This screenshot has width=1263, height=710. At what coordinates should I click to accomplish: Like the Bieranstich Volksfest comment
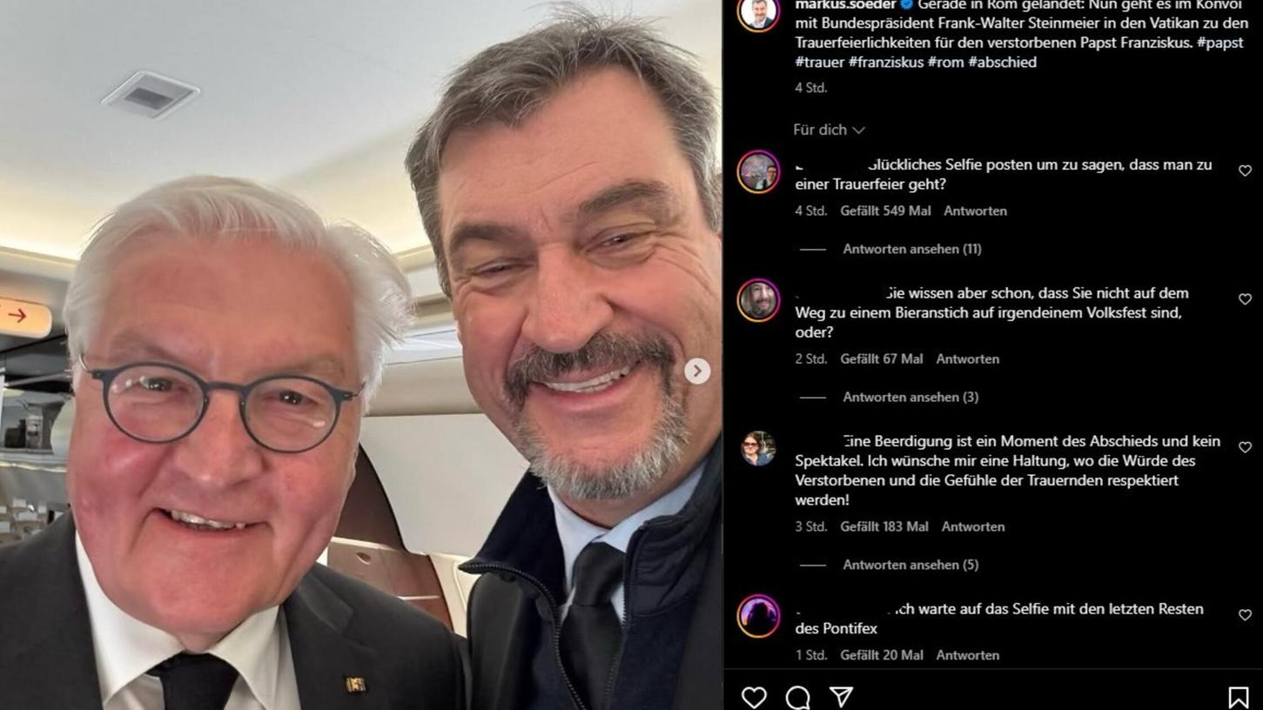[1245, 298]
